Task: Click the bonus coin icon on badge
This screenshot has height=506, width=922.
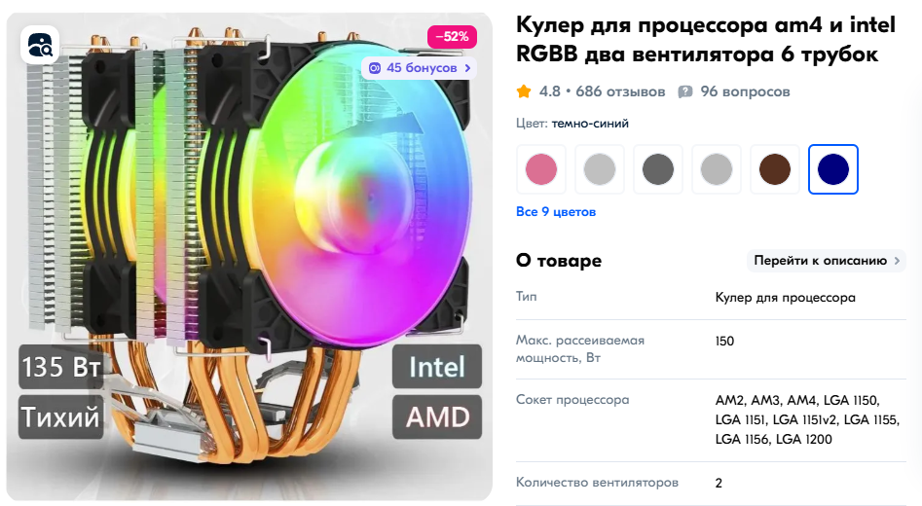Action: 374,68
